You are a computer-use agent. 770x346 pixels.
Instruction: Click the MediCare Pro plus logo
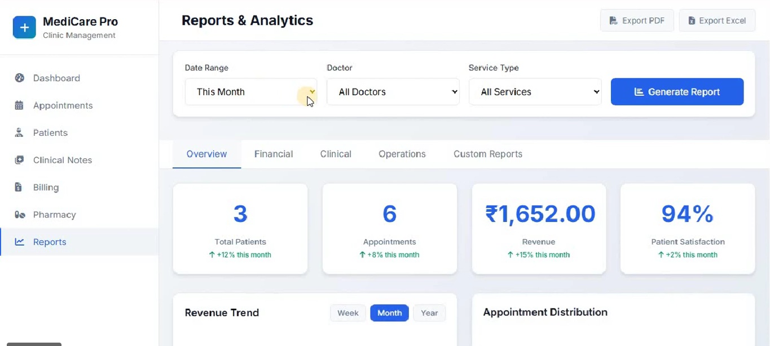[24, 26]
